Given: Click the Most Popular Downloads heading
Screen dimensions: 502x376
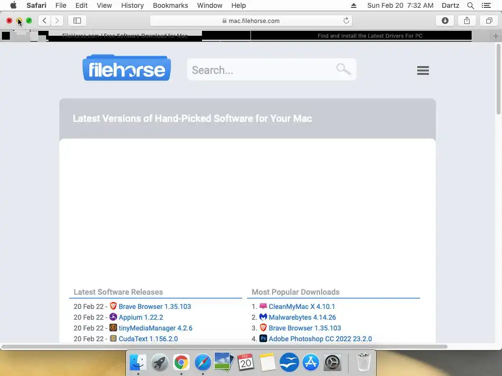Looking at the screenshot, I should point(295,292).
